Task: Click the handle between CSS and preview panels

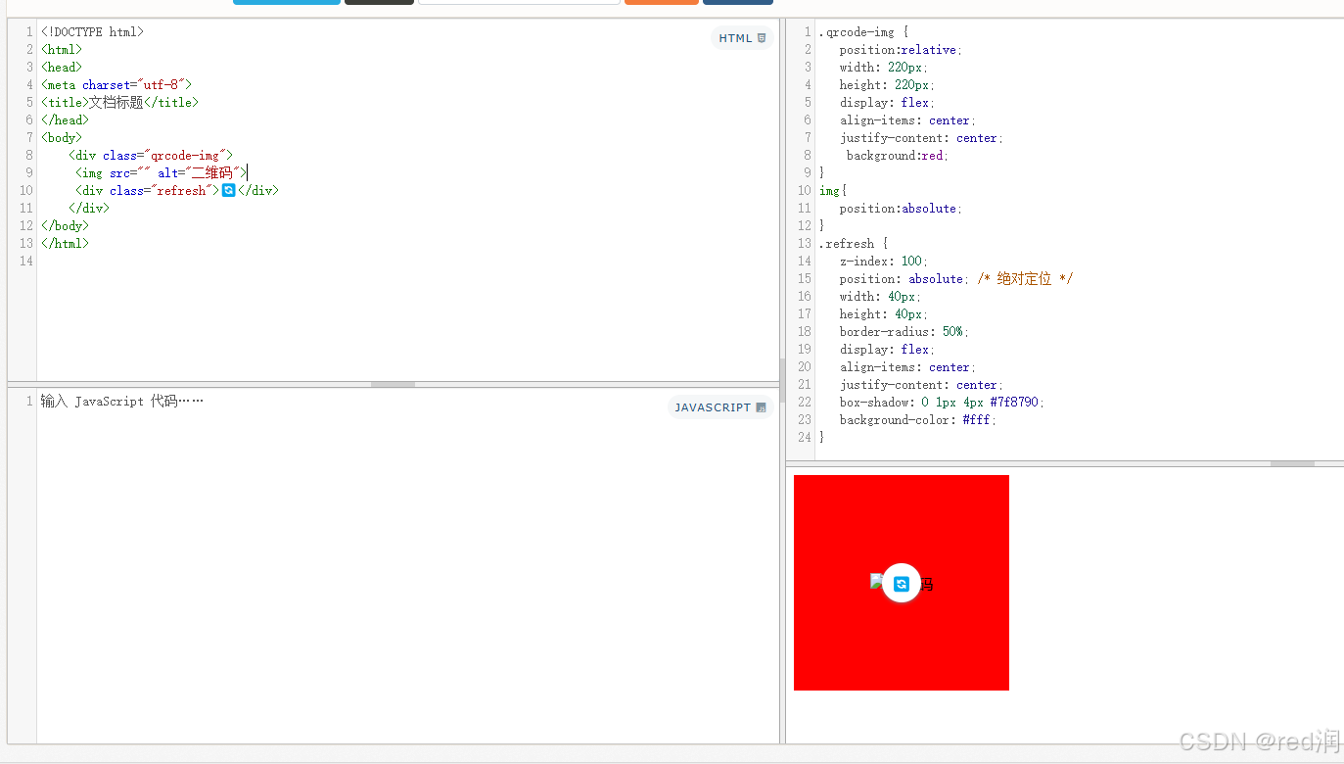Action: (1292, 463)
